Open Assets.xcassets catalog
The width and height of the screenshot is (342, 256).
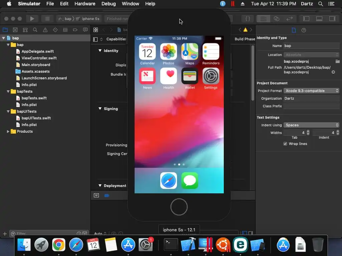(35, 71)
